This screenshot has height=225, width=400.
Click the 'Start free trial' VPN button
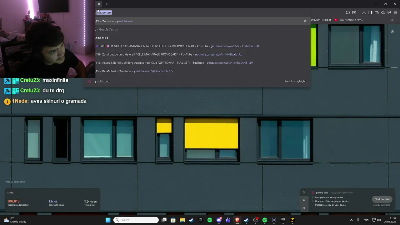[x=382, y=199]
